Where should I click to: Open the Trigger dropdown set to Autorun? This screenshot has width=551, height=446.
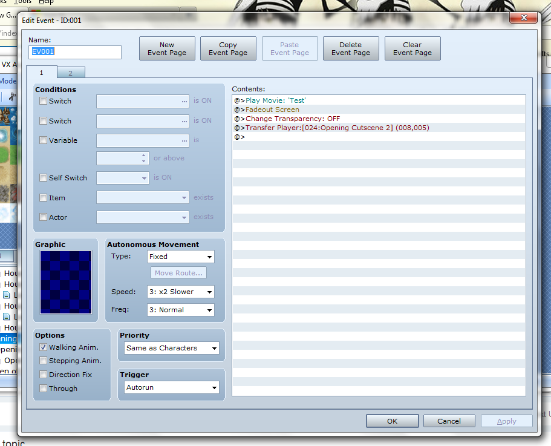(x=171, y=387)
